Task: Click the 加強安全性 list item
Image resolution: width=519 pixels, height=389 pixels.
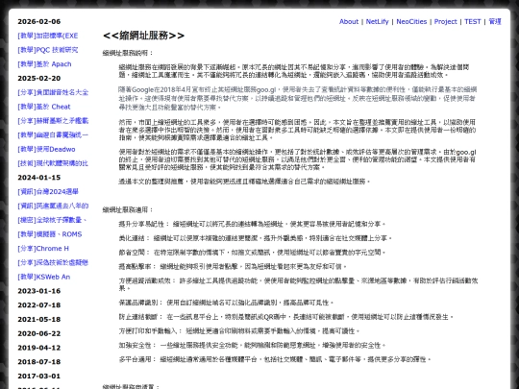Action: click(x=252, y=346)
